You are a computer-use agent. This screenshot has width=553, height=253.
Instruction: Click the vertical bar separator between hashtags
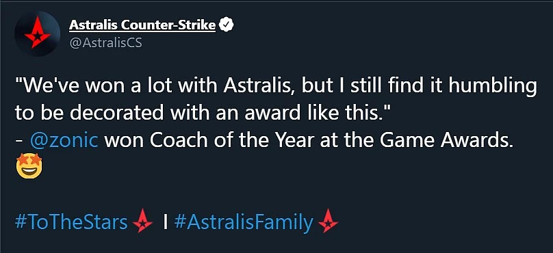point(165,222)
